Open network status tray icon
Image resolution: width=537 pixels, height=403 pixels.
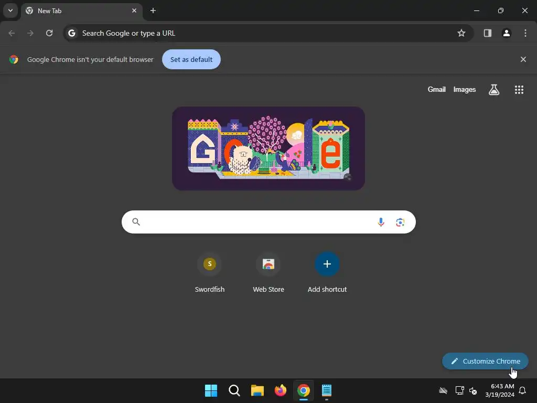459,390
